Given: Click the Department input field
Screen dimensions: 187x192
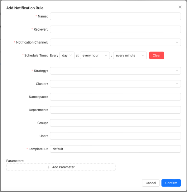Looking at the screenshot, I should [x=115, y=110].
